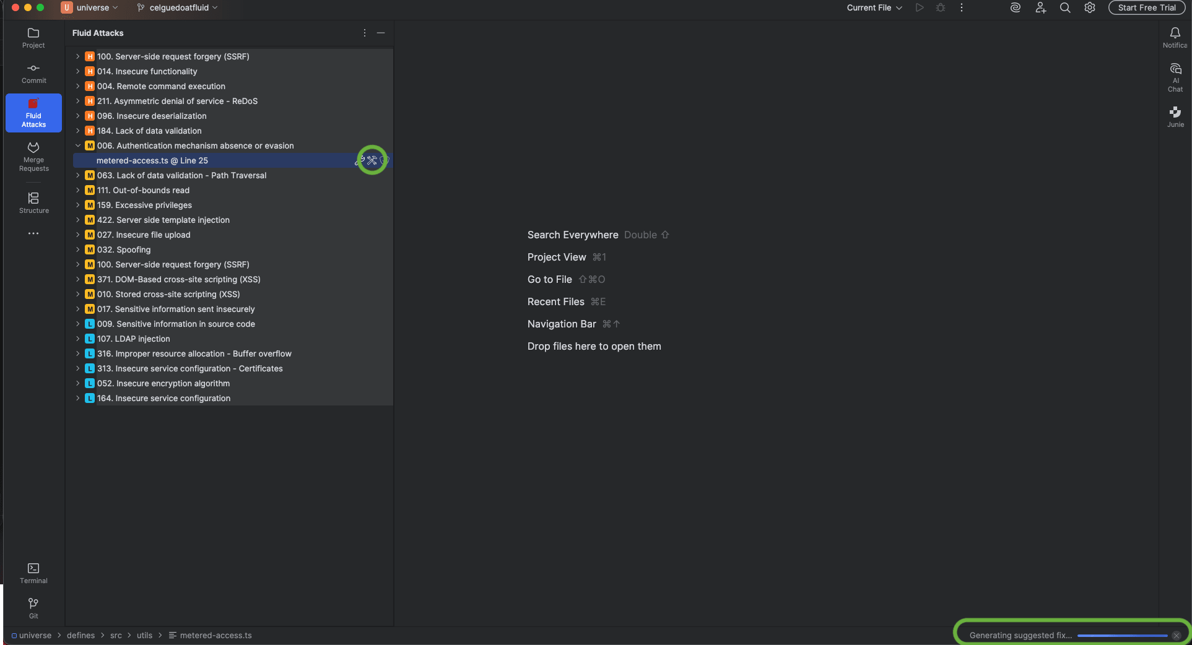The width and height of the screenshot is (1192, 645).
Task: Select 017. Sensitive information sent insecurely row
Action: (232, 309)
